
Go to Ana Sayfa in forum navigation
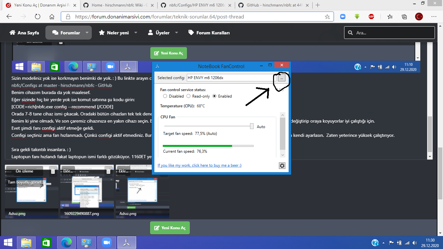tap(24, 33)
